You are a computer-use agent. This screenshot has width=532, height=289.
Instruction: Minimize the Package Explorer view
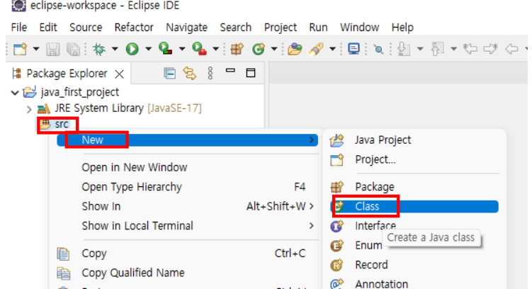pyautogui.click(x=230, y=71)
